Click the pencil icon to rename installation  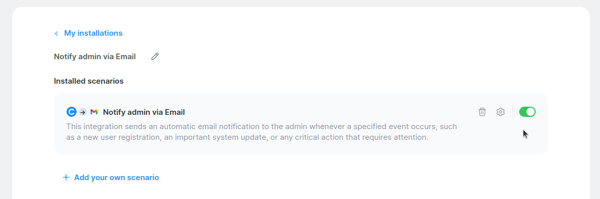tap(155, 57)
